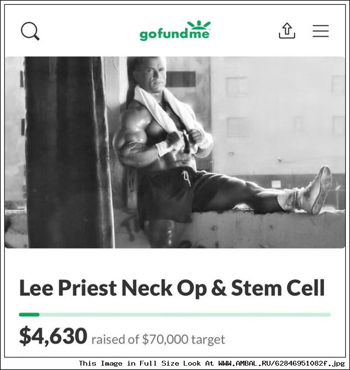Viewport: 350px width, 370px height.
Task: Click the $70,000 target figure
Action: coord(165,339)
